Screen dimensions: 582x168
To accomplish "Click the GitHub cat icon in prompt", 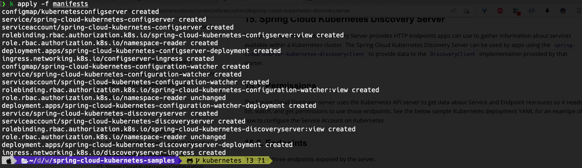I will (190, 161).
